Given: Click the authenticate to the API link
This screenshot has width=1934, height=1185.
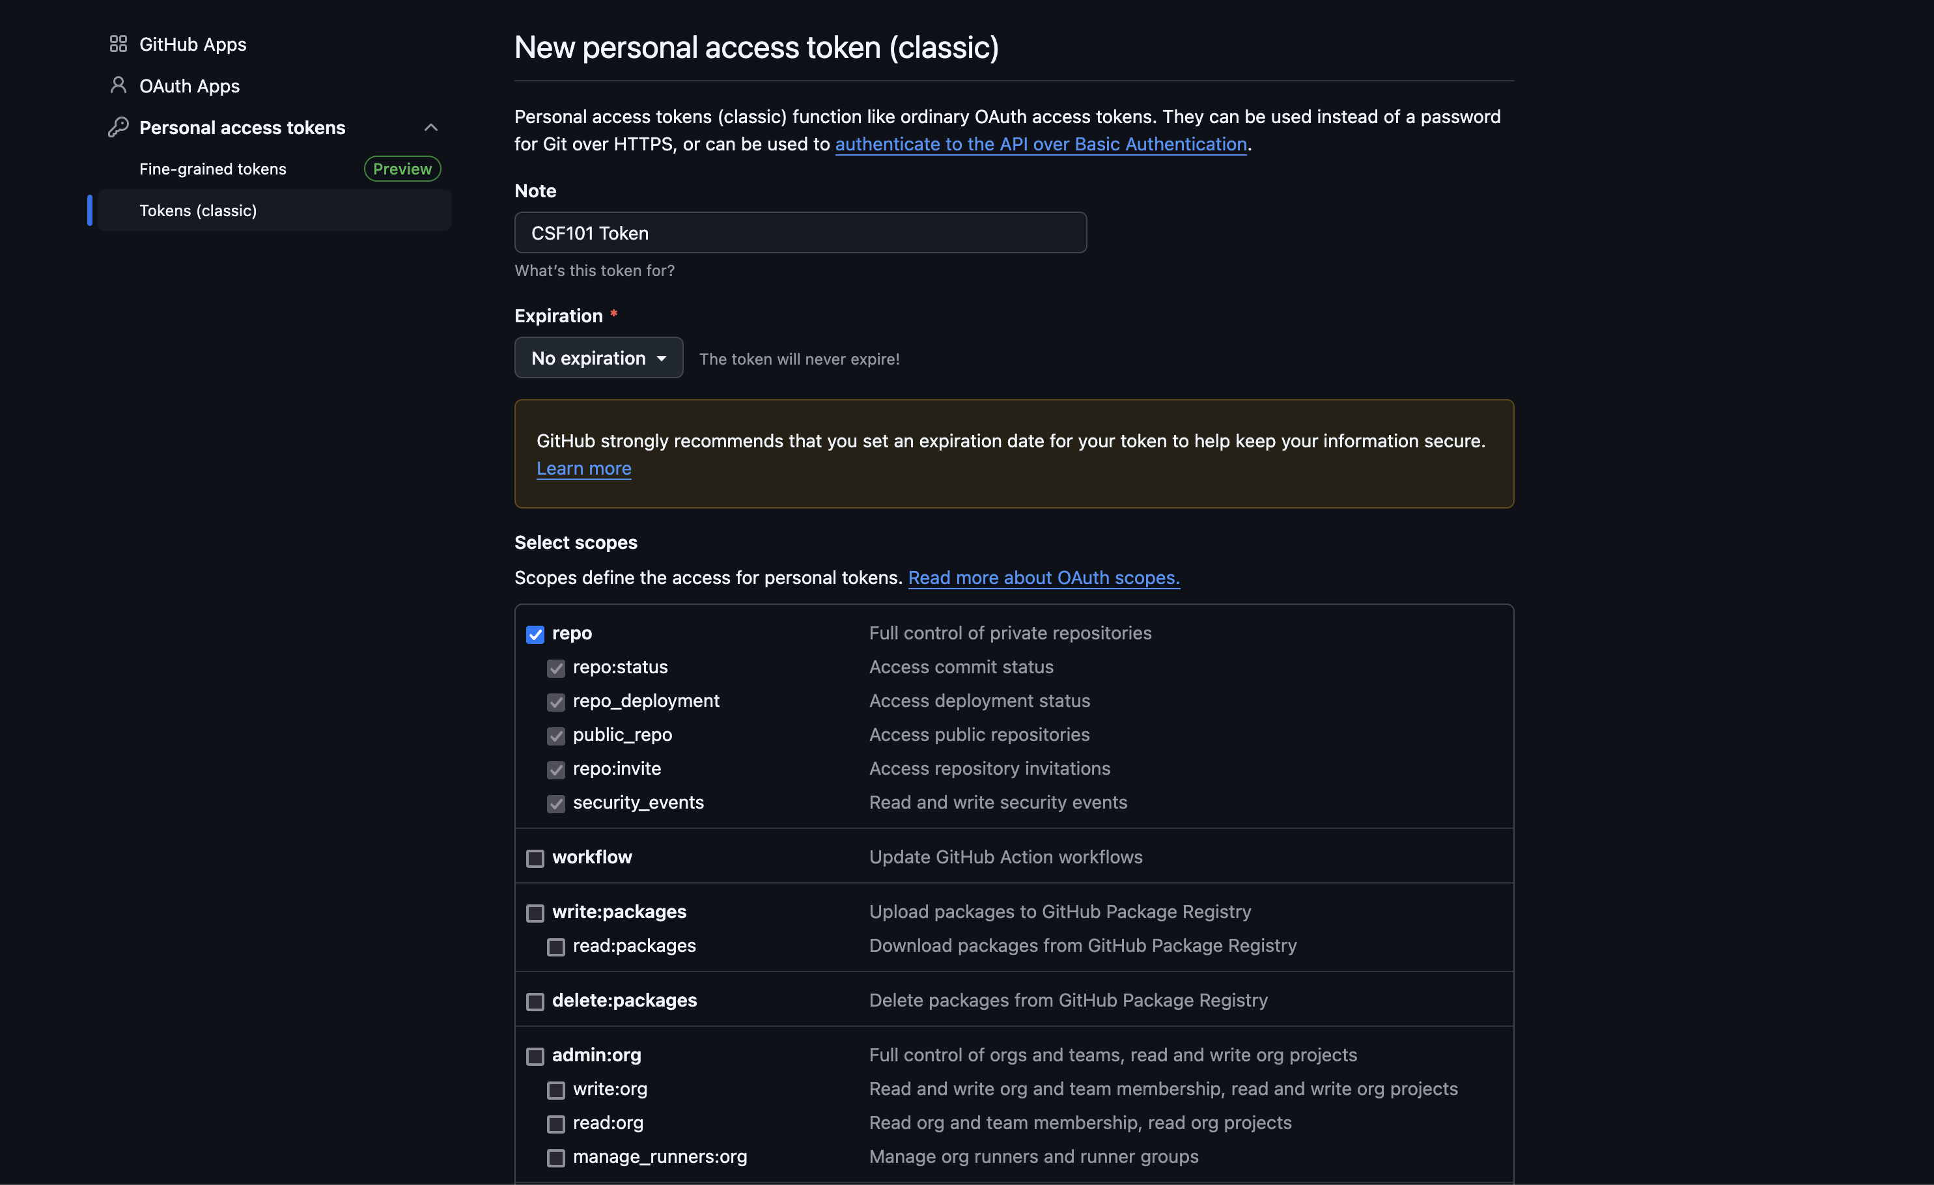Looking at the screenshot, I should pos(1040,145).
